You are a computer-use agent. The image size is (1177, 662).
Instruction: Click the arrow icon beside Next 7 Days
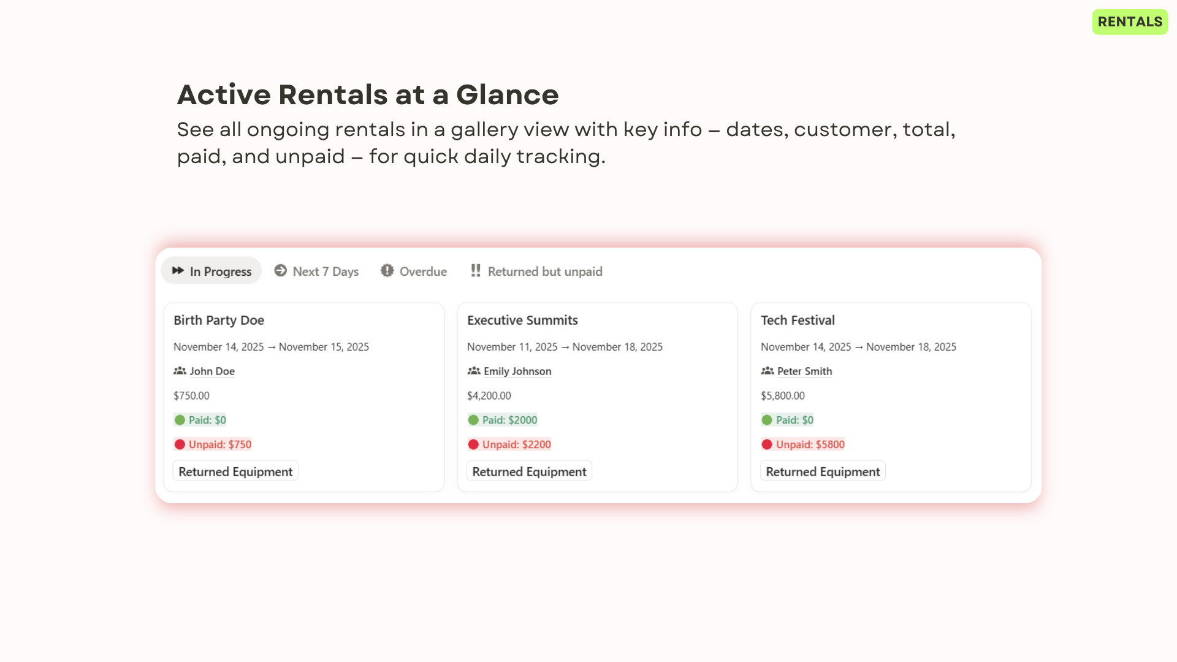pyautogui.click(x=281, y=270)
